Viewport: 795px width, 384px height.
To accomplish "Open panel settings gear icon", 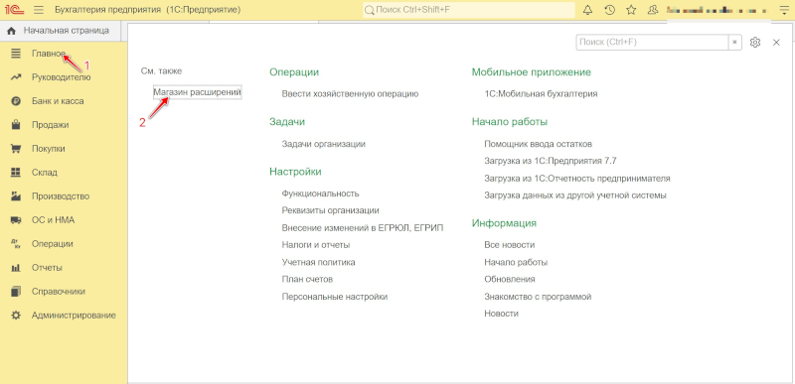I will point(755,43).
